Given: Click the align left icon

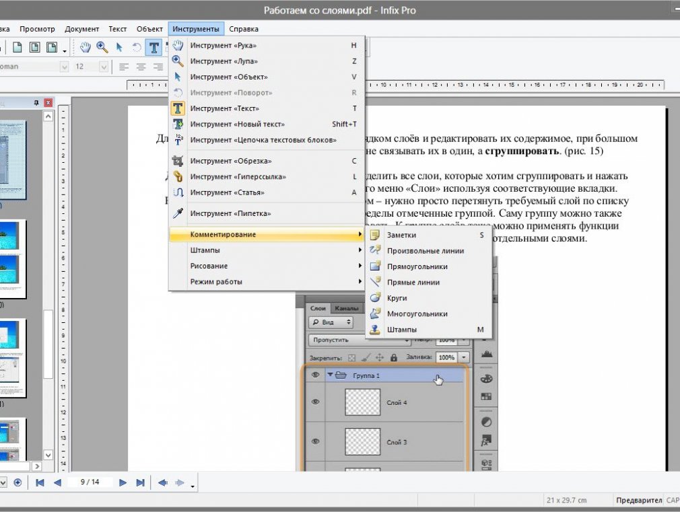Looking at the screenshot, I should (x=124, y=67).
